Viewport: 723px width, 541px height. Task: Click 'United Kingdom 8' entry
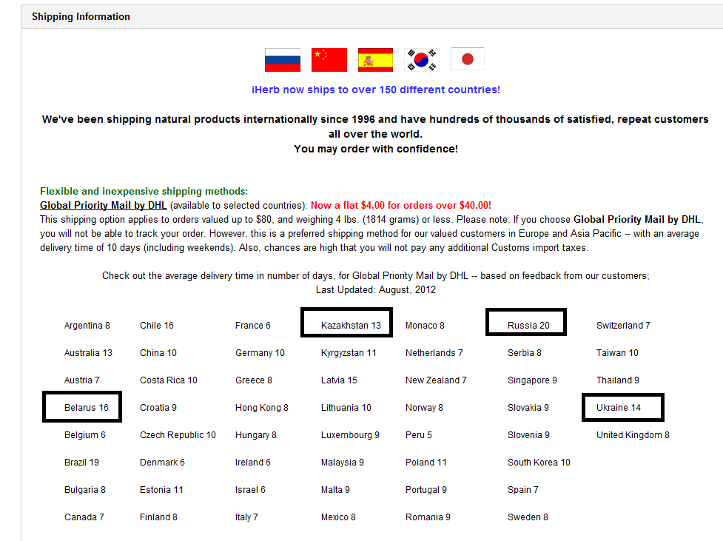coord(633,435)
